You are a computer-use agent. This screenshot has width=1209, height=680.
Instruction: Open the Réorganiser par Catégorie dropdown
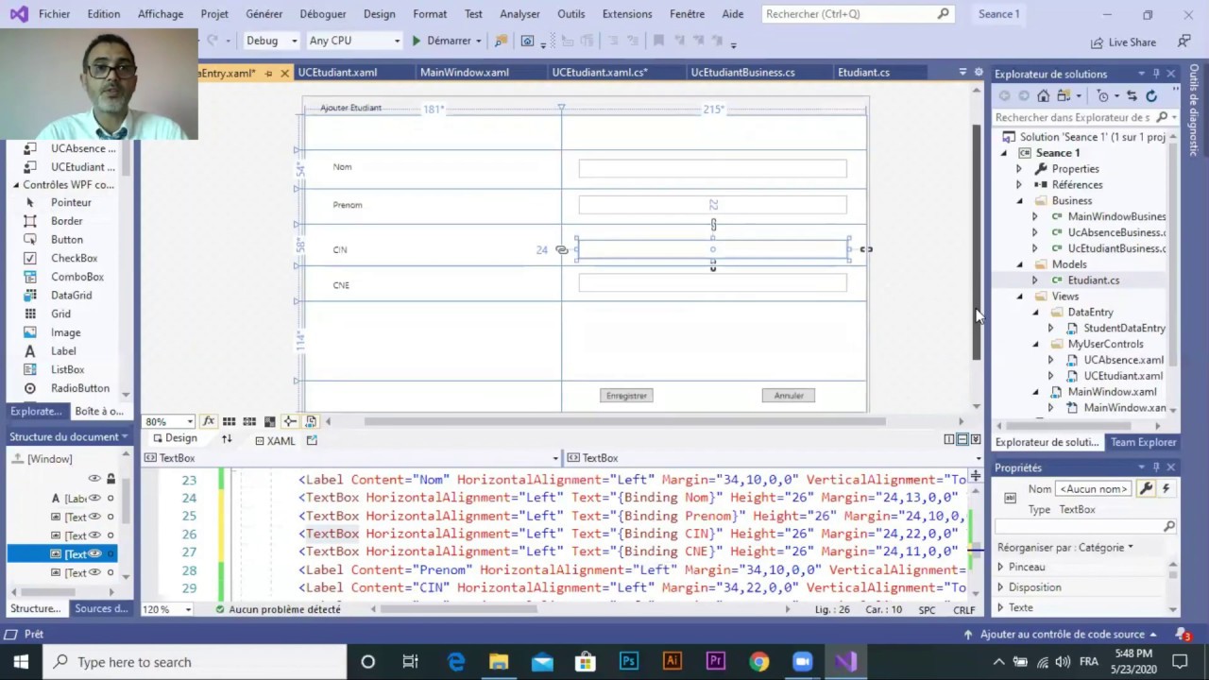[x=1065, y=547]
